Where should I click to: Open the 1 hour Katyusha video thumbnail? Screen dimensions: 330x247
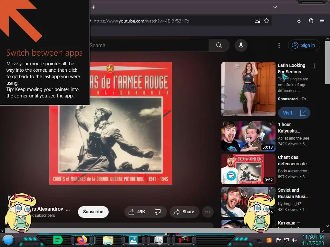[x=248, y=136]
